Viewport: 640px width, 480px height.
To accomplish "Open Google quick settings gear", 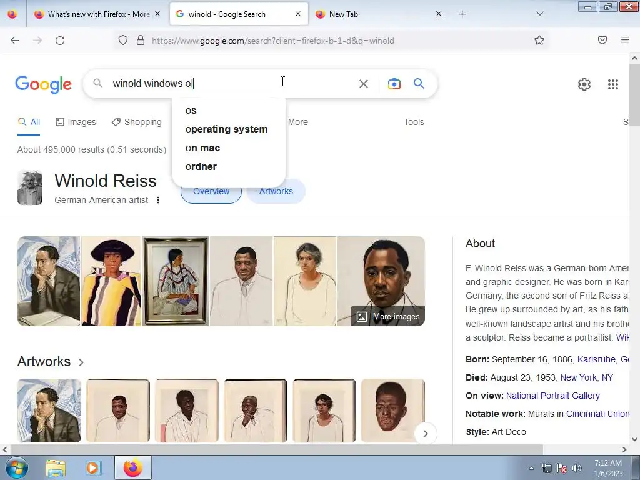I will (x=584, y=84).
